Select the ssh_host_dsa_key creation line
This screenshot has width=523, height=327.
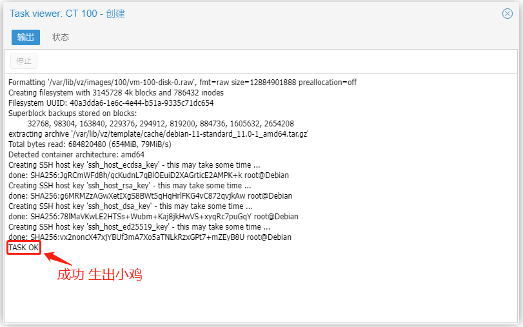[x=130, y=206]
